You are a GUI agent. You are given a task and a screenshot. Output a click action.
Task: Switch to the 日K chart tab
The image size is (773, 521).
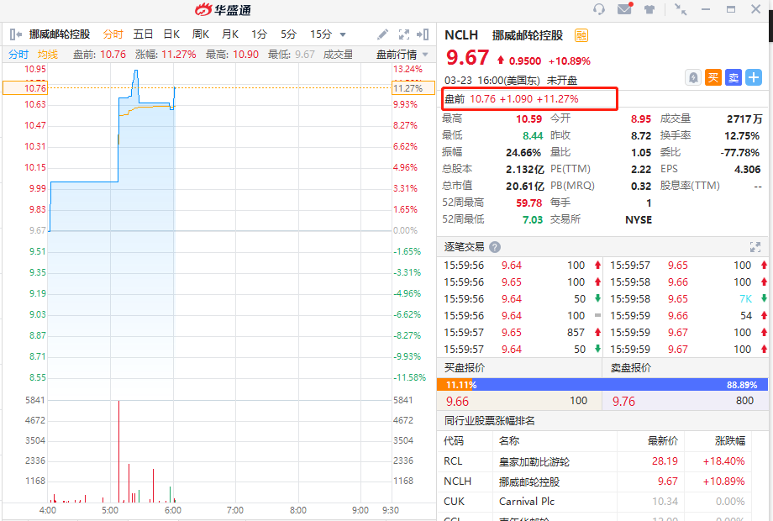[x=171, y=34]
